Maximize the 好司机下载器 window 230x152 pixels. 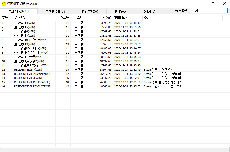tap(213, 4)
